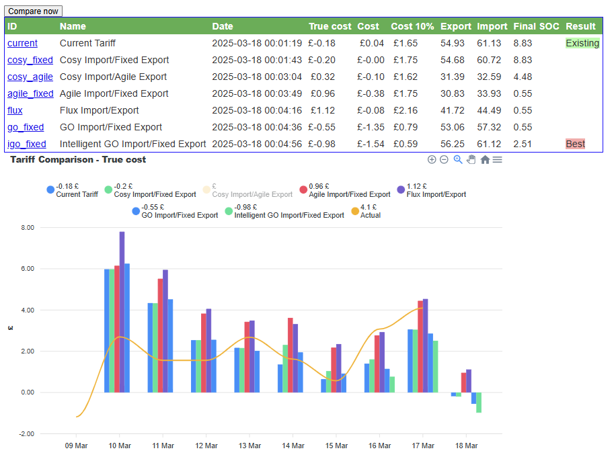
Task: Click the 4.48 final SOC cell
Action: click(523, 77)
